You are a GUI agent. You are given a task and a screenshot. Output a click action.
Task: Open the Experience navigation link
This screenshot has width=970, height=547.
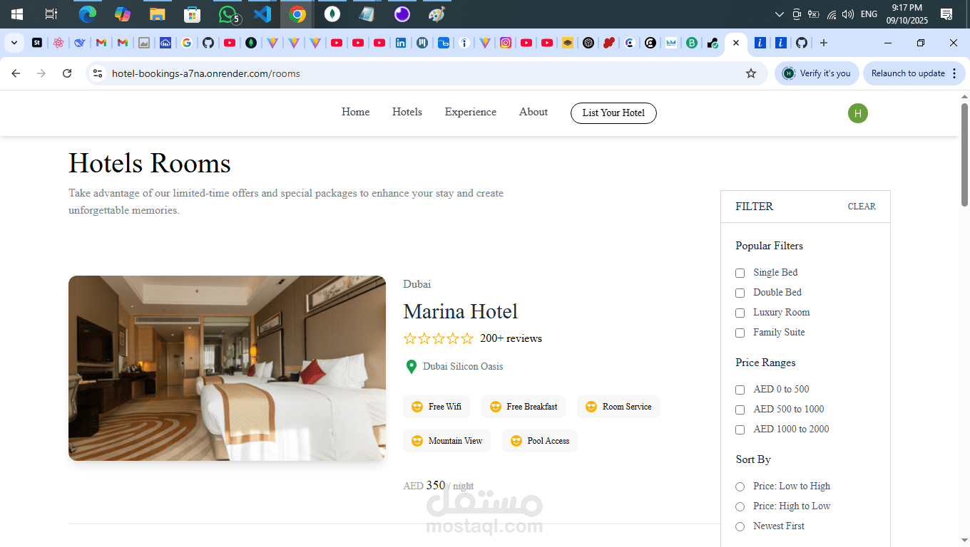tap(471, 112)
